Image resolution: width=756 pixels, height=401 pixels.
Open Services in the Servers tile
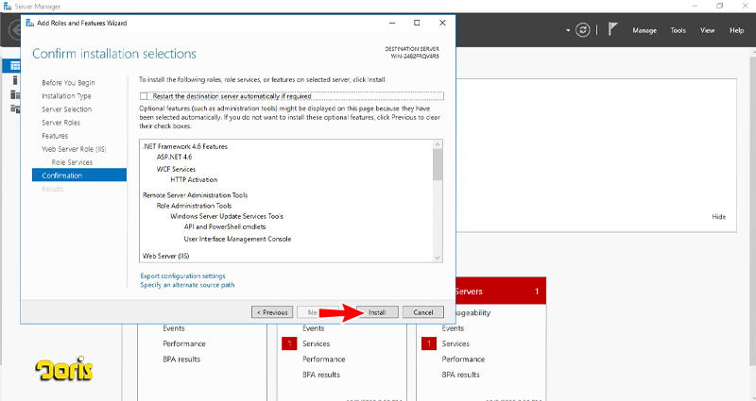tap(455, 343)
